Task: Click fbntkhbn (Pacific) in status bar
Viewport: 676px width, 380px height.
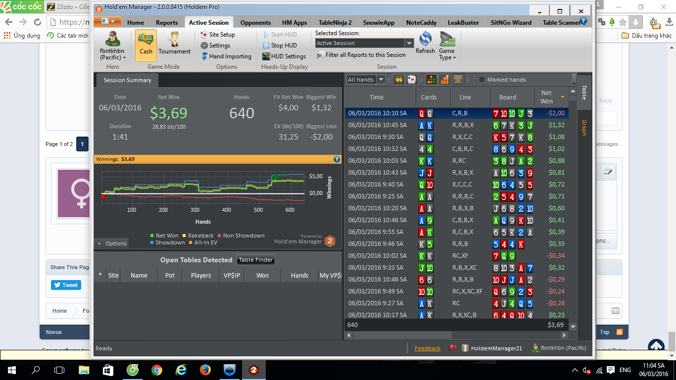Action: 559,348
